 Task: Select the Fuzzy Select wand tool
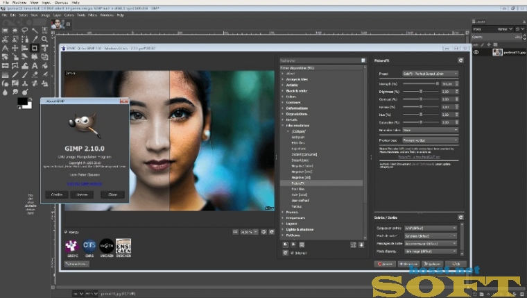(35, 31)
